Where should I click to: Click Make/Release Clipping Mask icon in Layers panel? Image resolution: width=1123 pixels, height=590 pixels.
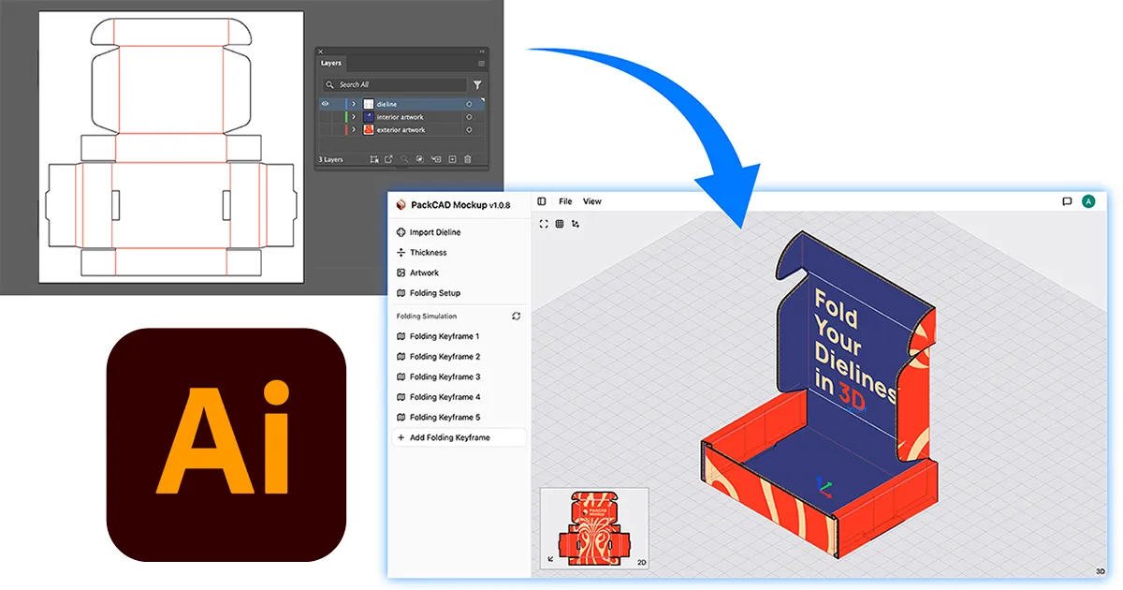(419, 159)
